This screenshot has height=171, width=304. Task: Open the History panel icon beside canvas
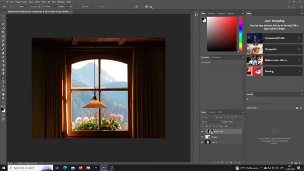[196, 15]
